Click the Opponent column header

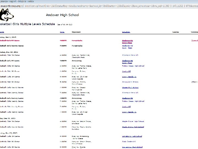click(x=76, y=32)
